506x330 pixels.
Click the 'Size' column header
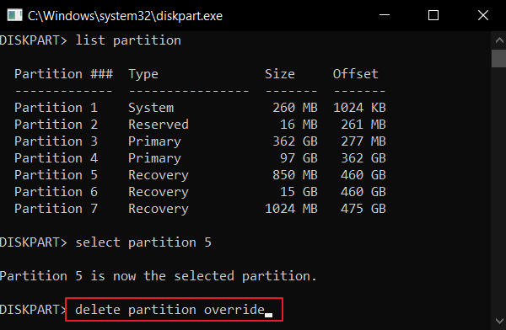(x=280, y=74)
